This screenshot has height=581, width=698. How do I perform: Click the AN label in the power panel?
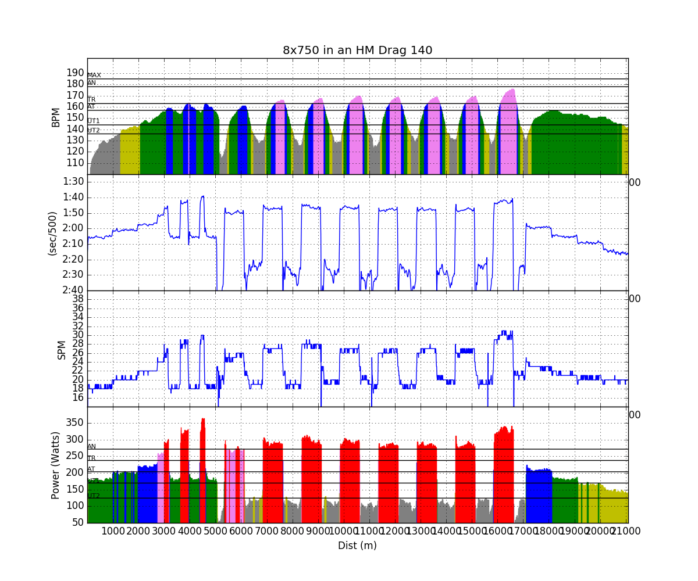tap(92, 446)
